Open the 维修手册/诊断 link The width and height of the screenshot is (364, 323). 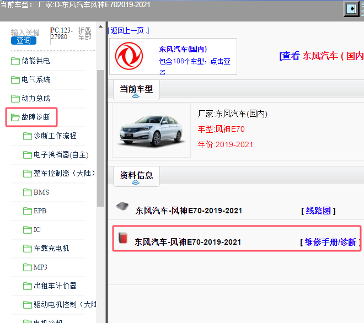point(330,242)
